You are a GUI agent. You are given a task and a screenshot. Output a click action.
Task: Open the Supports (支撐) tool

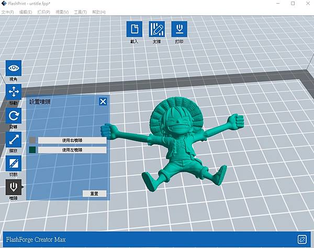coord(157,29)
